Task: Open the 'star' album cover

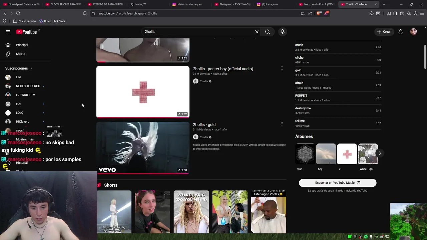Action: (x=305, y=154)
